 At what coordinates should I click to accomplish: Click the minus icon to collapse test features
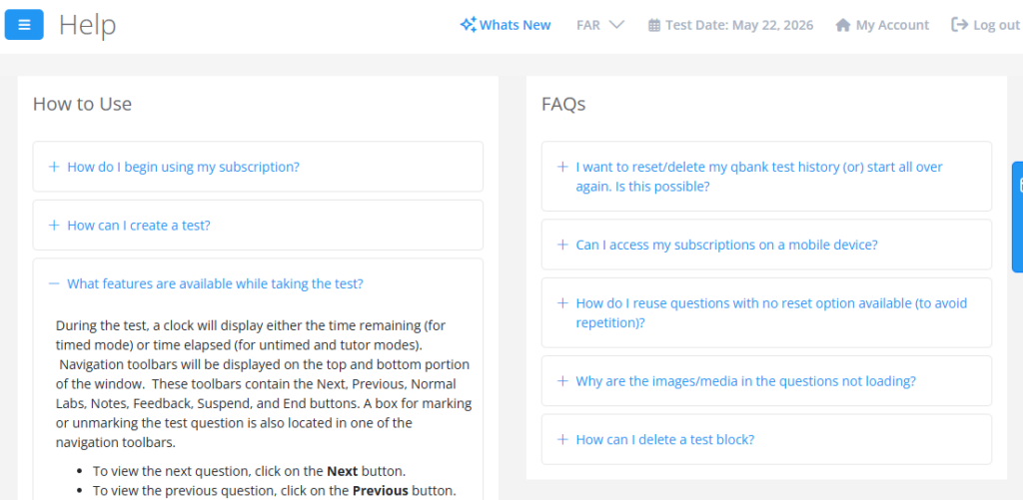54,283
